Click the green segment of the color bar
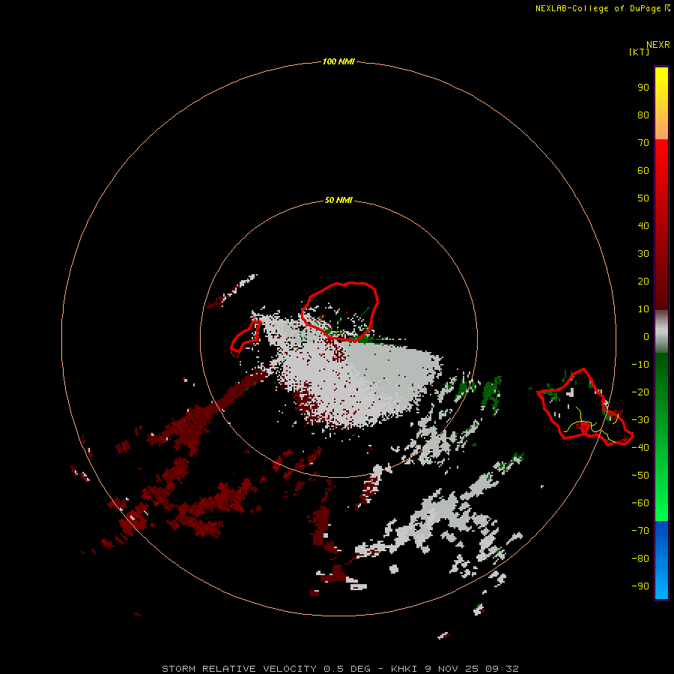Screen dimensions: 674x674 pos(661,437)
